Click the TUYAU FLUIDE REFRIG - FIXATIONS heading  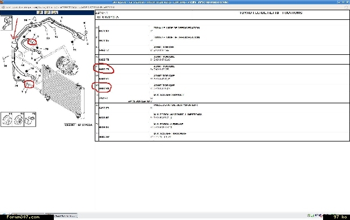(271, 13)
